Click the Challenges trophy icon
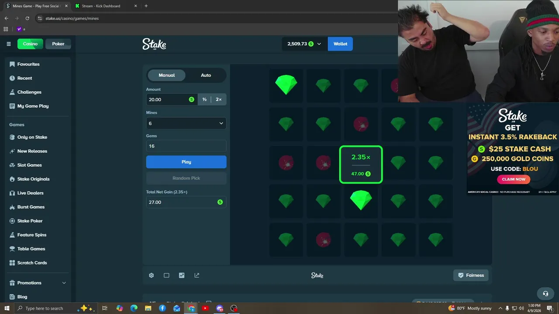Screen dimensions: 559x314 tap(12, 92)
